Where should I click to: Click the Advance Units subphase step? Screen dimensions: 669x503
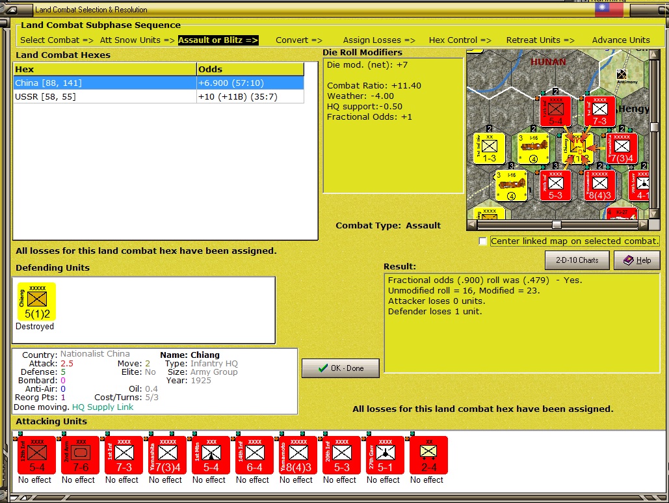621,40
